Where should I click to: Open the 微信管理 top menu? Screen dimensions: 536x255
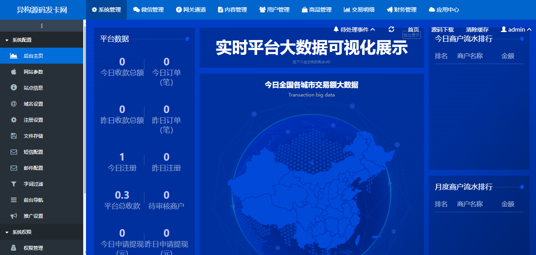coord(148,10)
